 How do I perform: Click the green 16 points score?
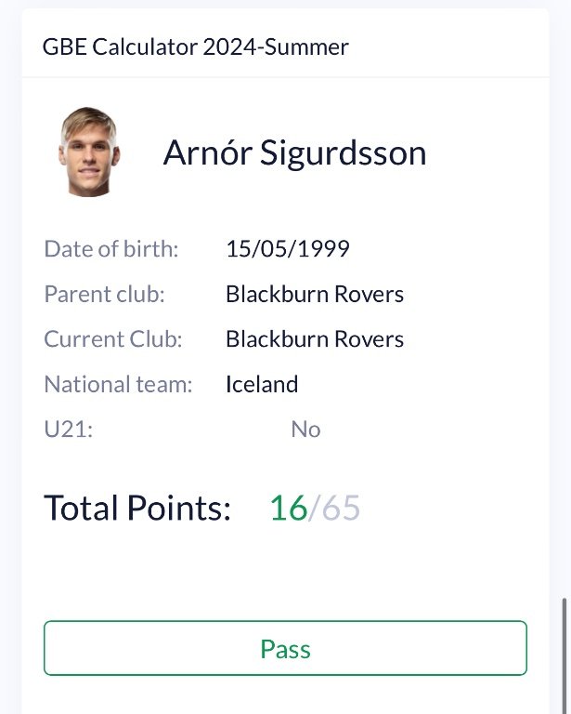coord(288,509)
